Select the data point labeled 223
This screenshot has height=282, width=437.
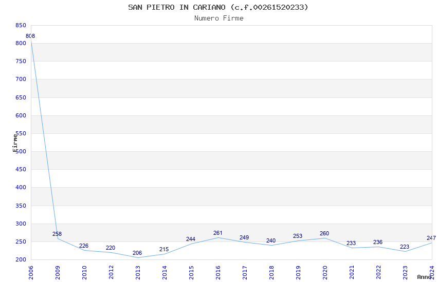click(x=405, y=247)
